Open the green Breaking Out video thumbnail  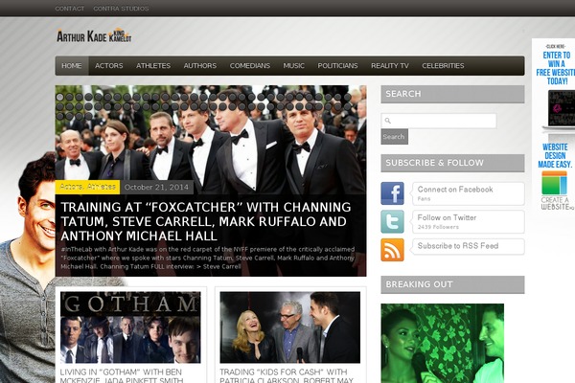coord(442,343)
